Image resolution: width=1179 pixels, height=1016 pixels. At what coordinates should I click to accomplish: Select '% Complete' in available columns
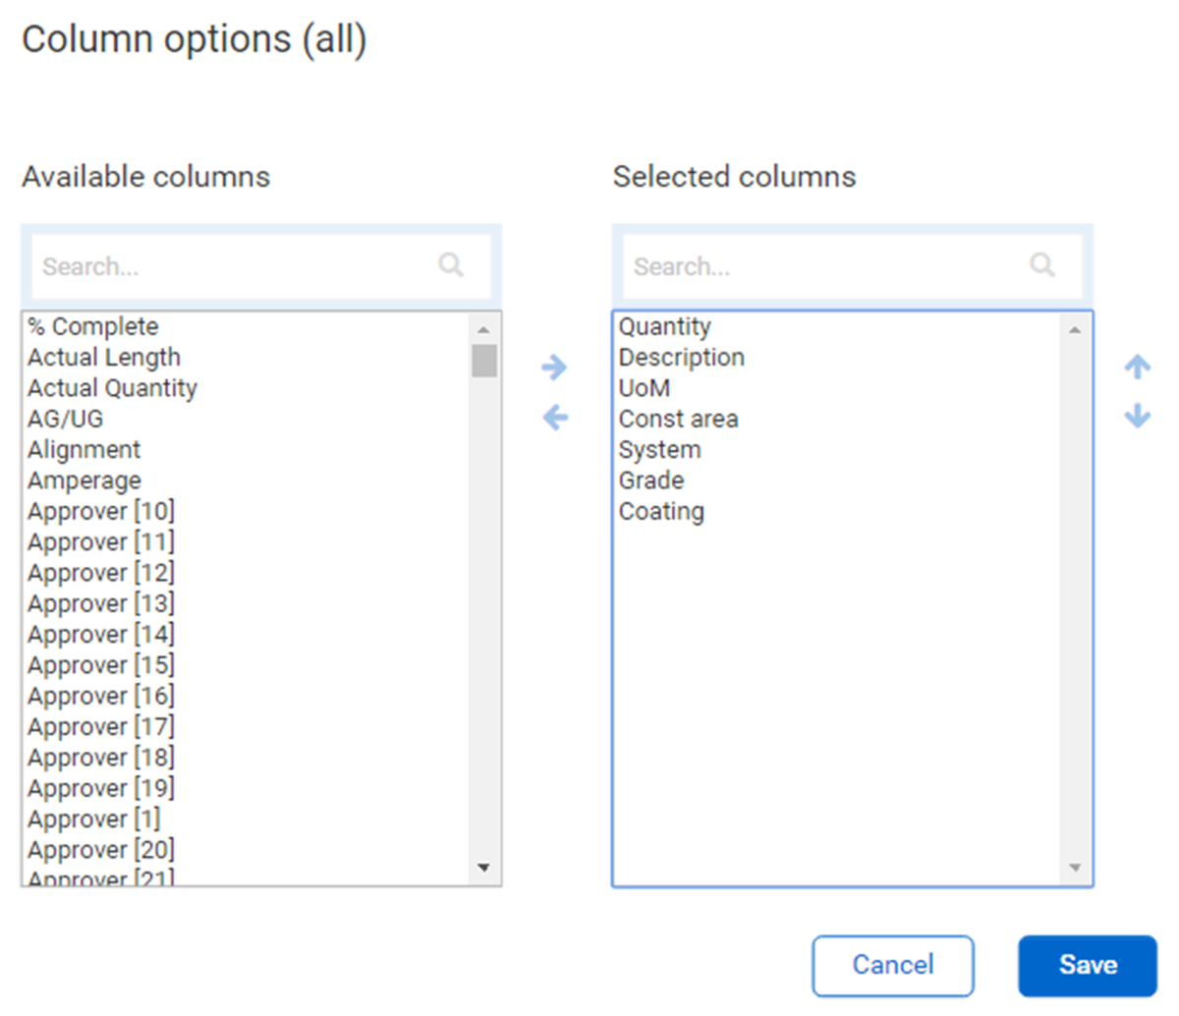tap(93, 326)
